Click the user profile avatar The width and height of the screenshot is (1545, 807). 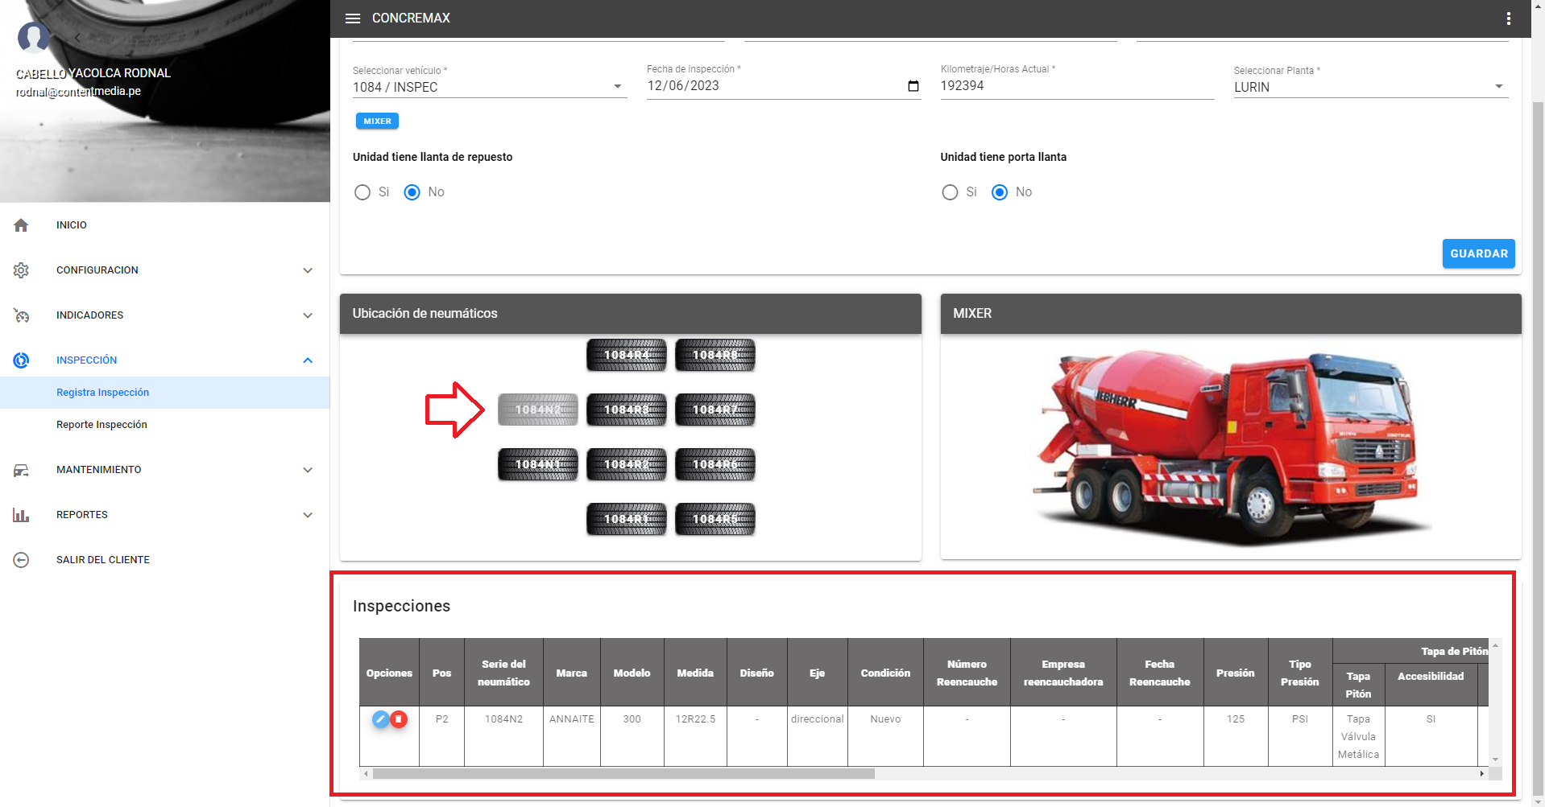[34, 37]
